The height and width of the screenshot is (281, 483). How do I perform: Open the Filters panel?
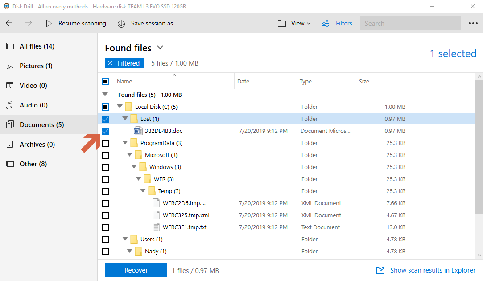coord(337,23)
